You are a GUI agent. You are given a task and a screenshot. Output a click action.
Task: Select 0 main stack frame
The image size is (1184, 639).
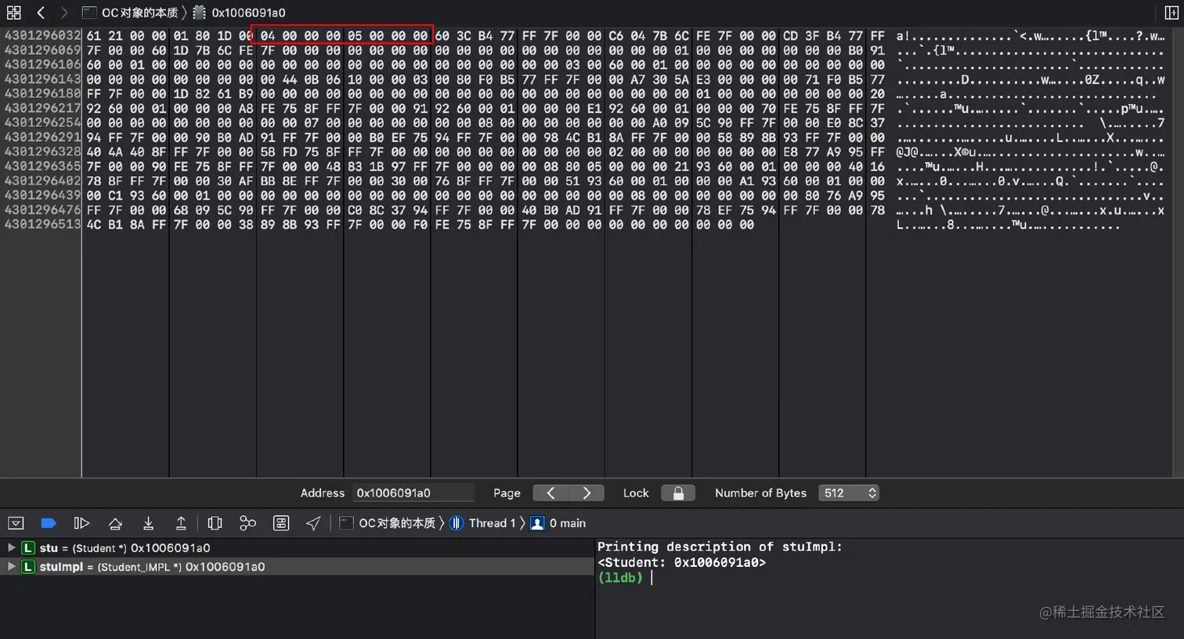pyautogui.click(x=558, y=523)
